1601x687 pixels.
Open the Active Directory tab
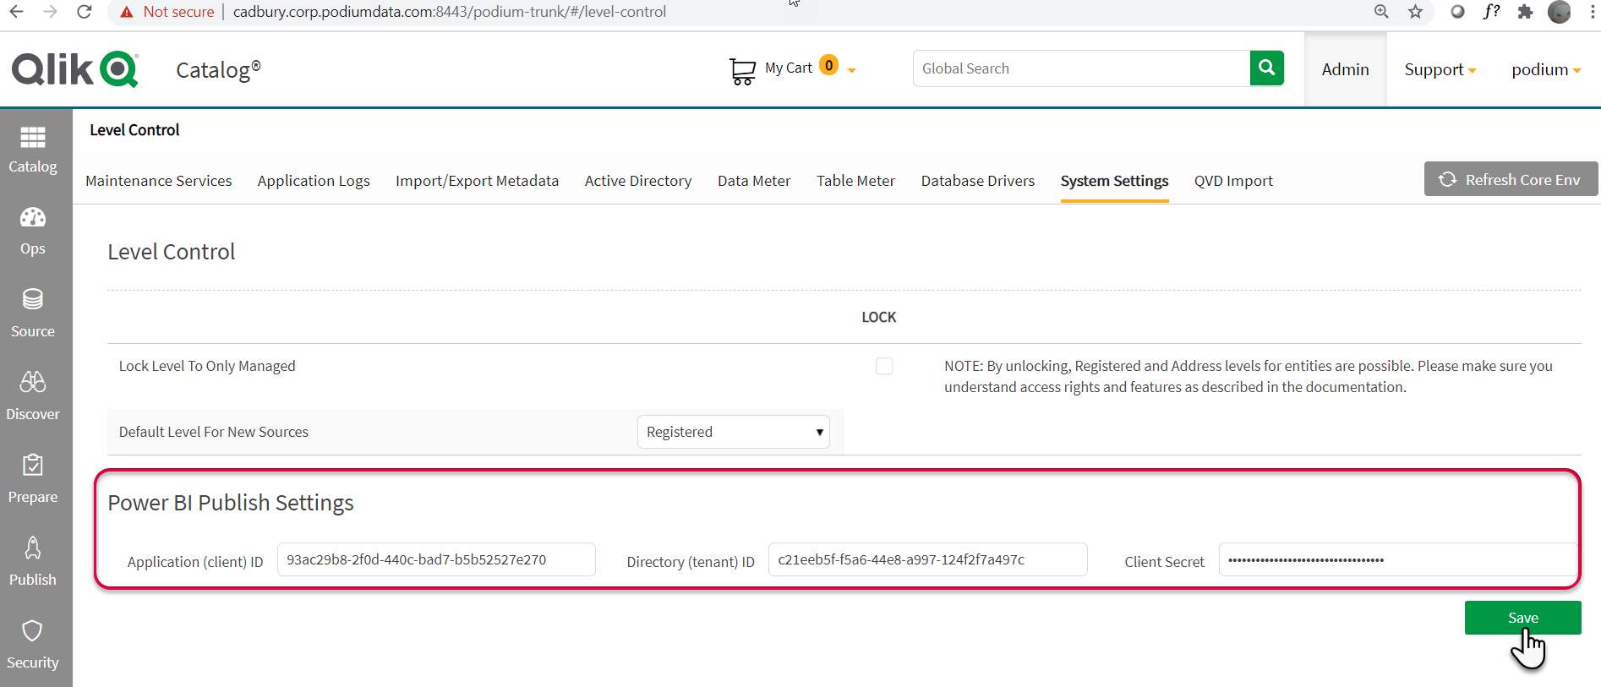pos(638,181)
